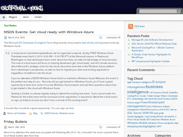Select the 'style guide' tag
The image size is (183, 137).
[x=159, y=113]
